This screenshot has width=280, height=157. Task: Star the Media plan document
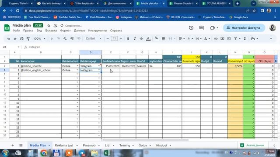tap(49, 26)
